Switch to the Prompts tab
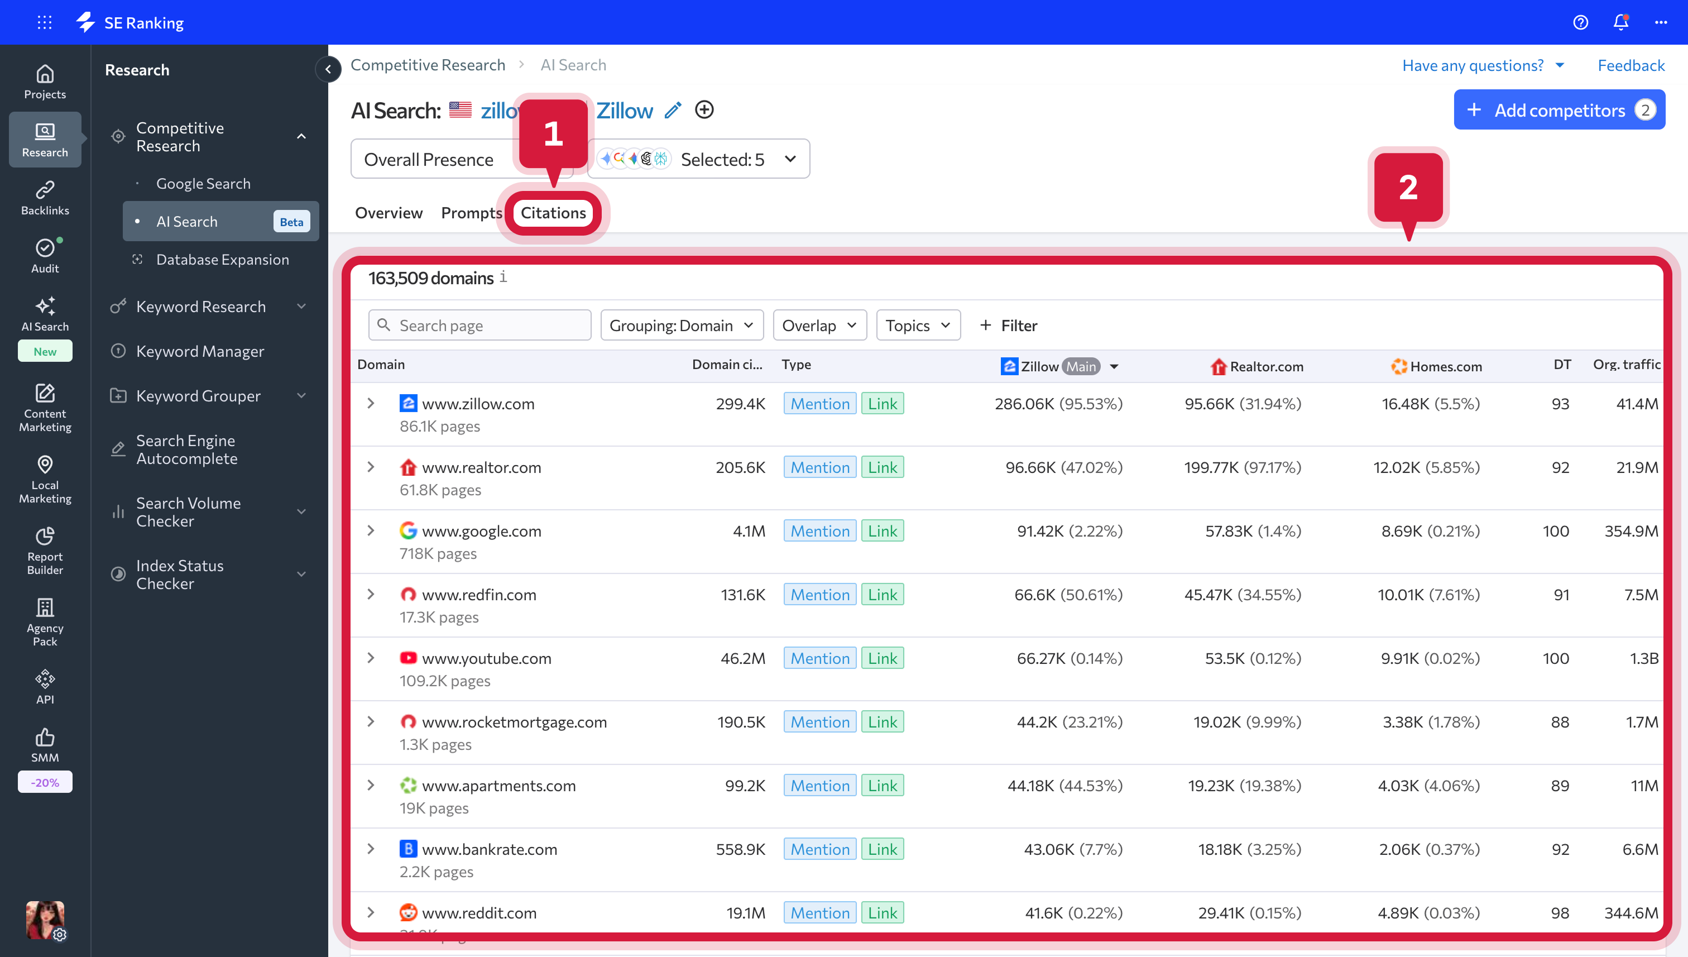The image size is (1688, 957). point(471,213)
